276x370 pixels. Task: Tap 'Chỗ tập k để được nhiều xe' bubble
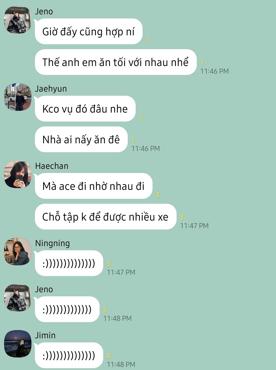106,217
